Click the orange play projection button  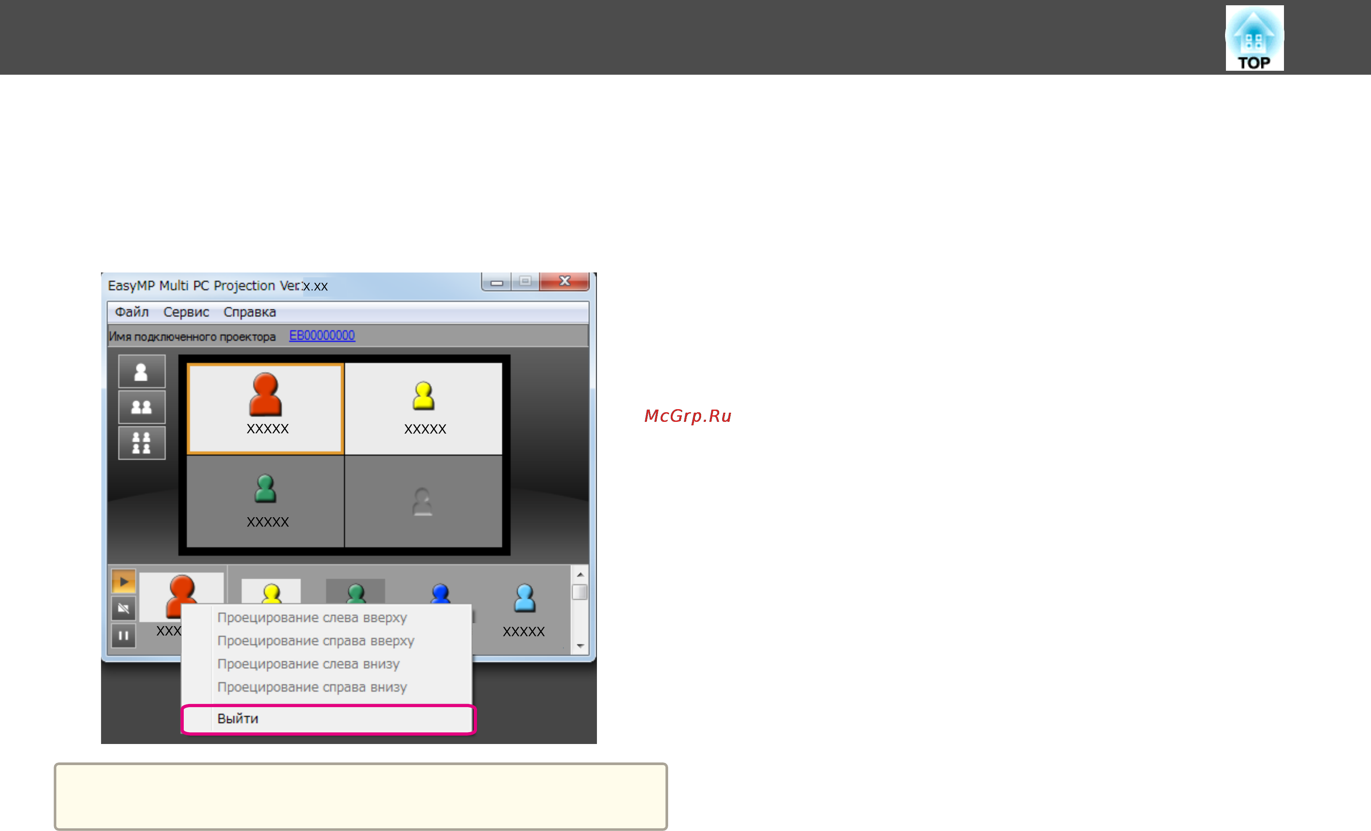[x=124, y=581]
